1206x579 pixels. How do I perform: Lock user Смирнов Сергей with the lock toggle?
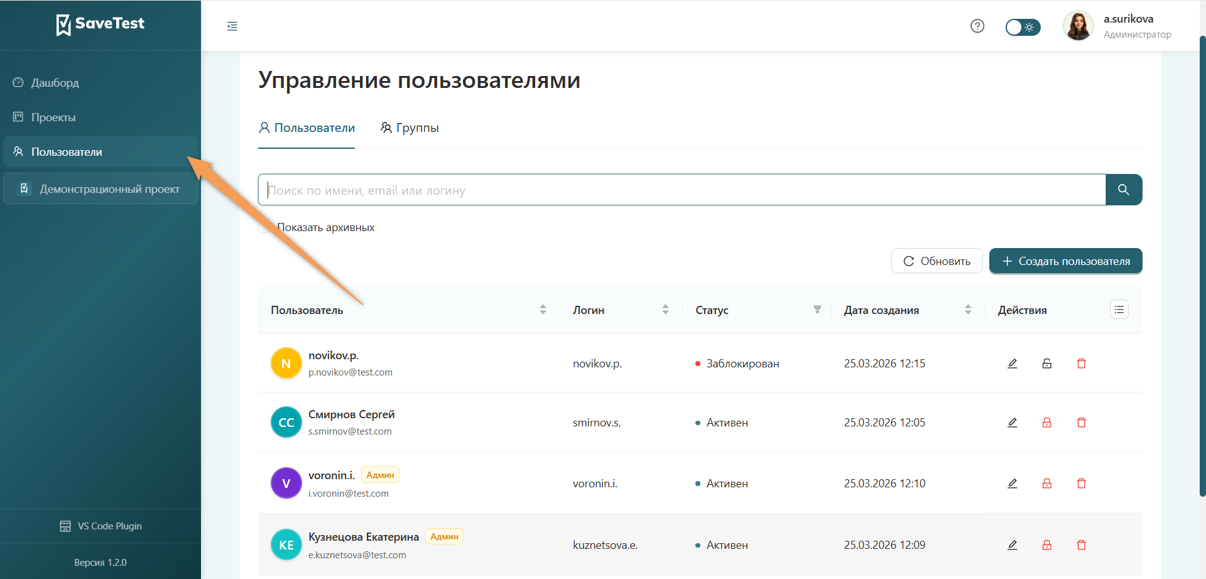pos(1046,422)
